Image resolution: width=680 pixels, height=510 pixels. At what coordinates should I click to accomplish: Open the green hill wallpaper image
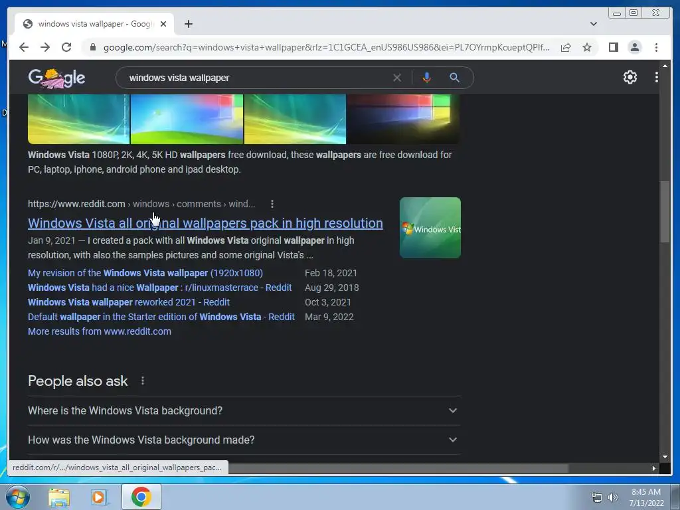click(x=187, y=119)
